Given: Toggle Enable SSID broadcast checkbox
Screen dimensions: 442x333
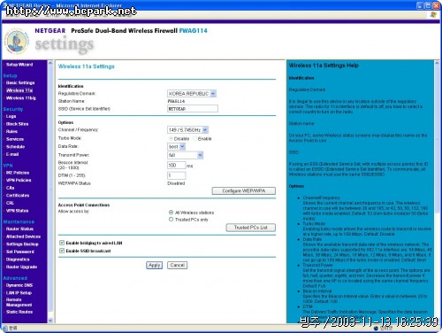Looking at the screenshot, I should (62, 251).
